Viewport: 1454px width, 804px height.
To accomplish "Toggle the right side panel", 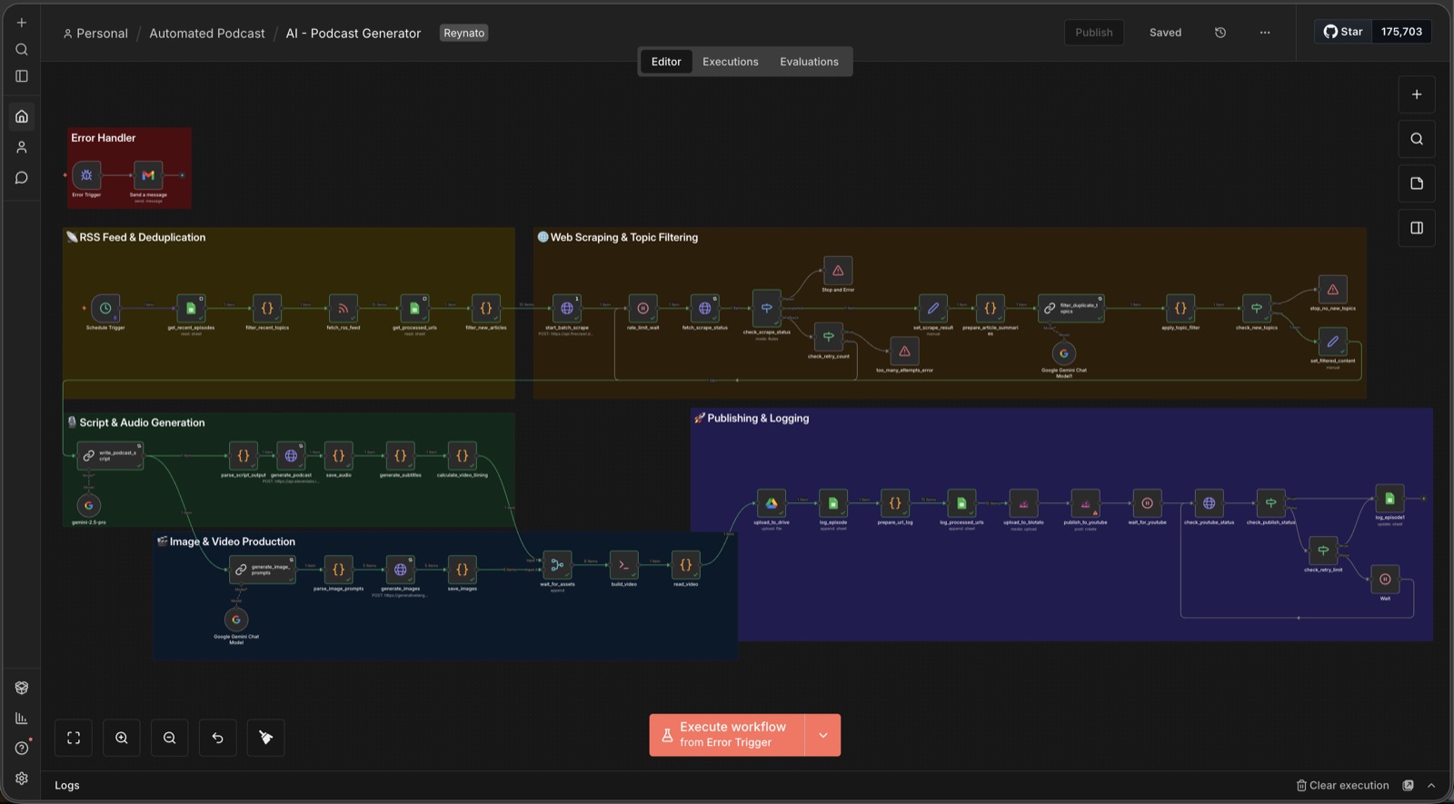I will coord(1417,228).
